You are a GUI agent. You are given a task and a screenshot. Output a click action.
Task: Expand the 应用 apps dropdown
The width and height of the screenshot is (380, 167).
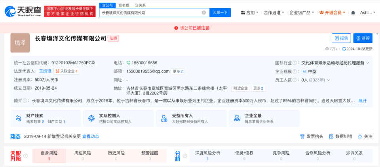point(249,13)
